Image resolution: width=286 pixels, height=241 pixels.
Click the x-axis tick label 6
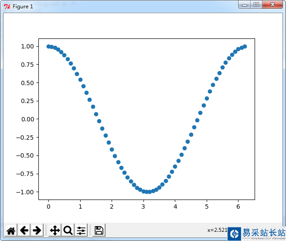pyautogui.click(x=238, y=207)
